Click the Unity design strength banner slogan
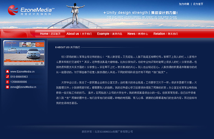Viewport: 214px width, 139px height. coord(140,13)
